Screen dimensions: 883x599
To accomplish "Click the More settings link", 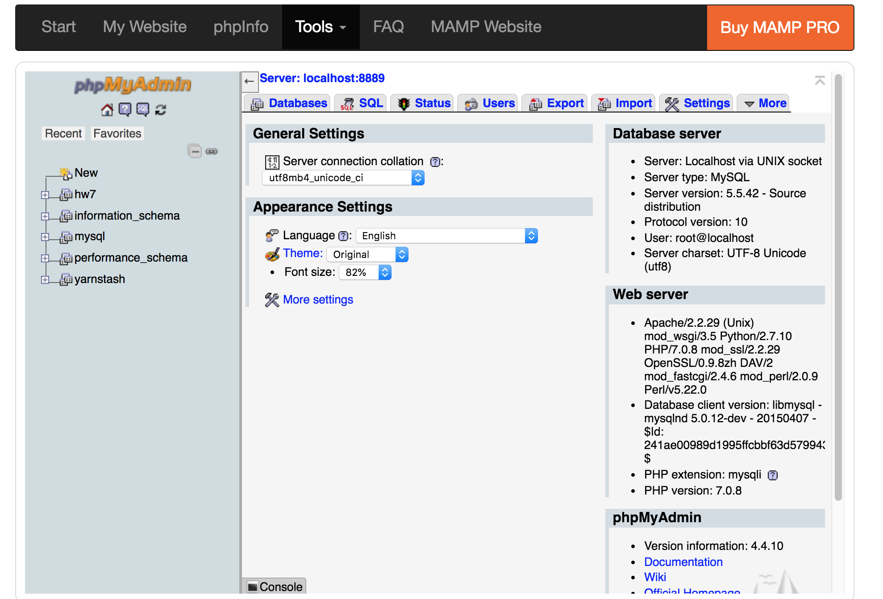I will 318,299.
